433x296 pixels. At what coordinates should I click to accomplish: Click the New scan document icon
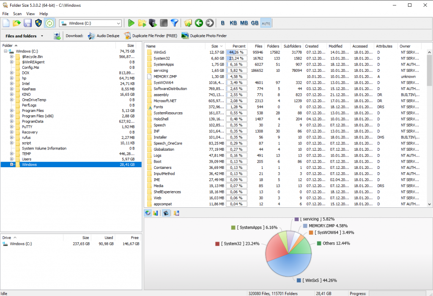pyautogui.click(x=6, y=23)
